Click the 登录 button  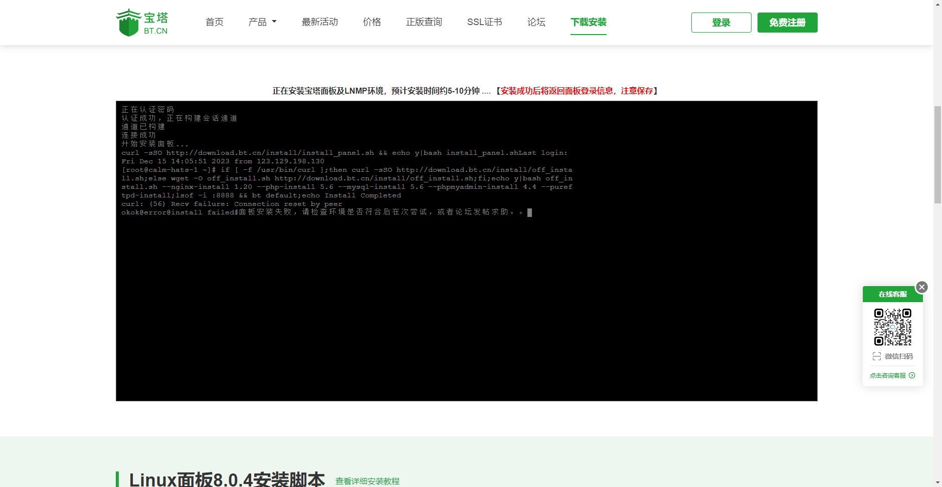(x=721, y=22)
